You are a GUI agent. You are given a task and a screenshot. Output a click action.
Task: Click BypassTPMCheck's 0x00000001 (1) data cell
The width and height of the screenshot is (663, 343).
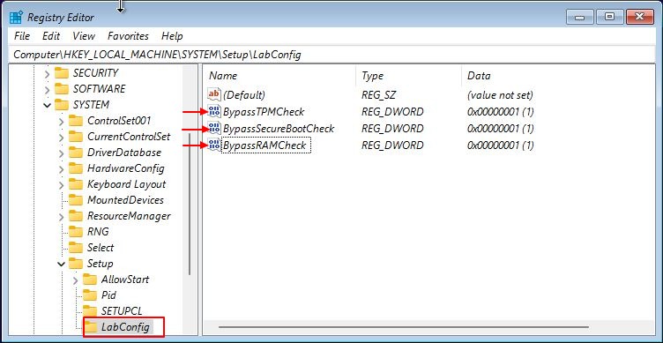pyautogui.click(x=500, y=112)
